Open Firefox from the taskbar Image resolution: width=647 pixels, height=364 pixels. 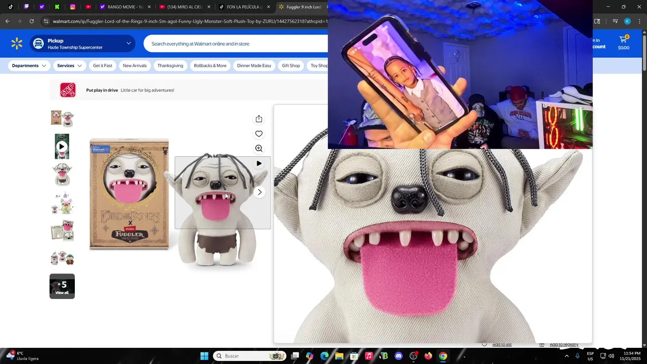428,356
